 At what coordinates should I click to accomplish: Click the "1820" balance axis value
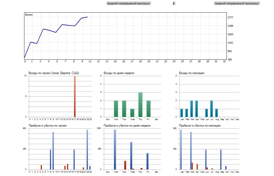click(231, 34)
